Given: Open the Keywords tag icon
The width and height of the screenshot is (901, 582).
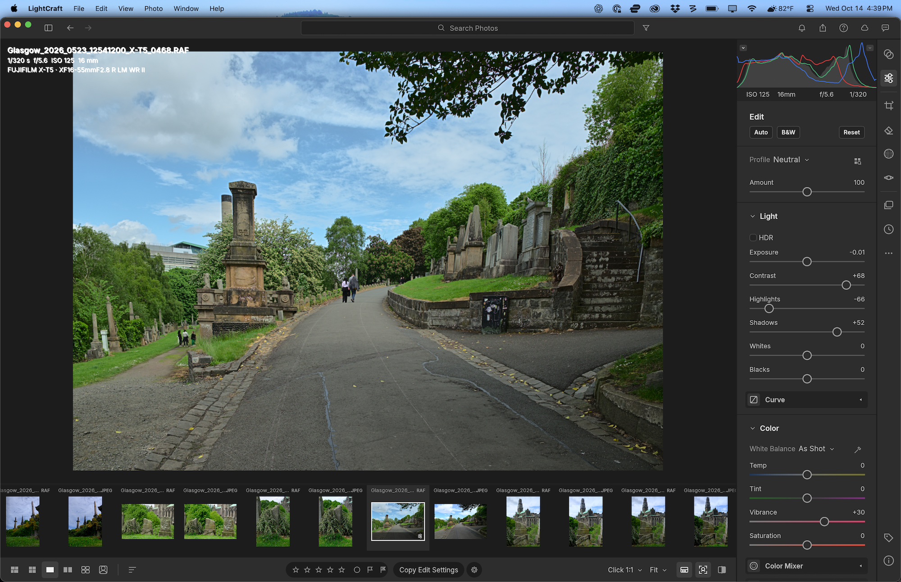Looking at the screenshot, I should click(x=888, y=537).
